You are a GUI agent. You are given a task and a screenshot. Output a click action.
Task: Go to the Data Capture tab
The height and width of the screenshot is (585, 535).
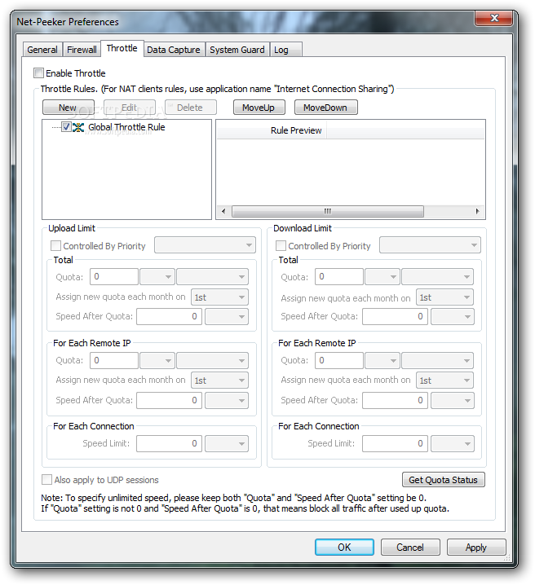pos(174,50)
